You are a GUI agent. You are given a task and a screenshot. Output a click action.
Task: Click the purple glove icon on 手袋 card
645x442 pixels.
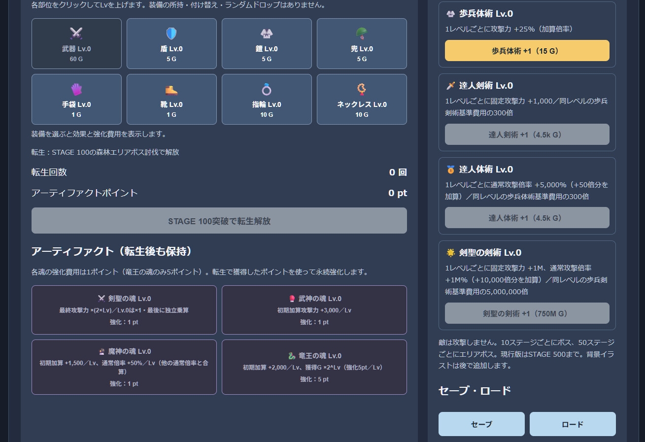point(76,89)
